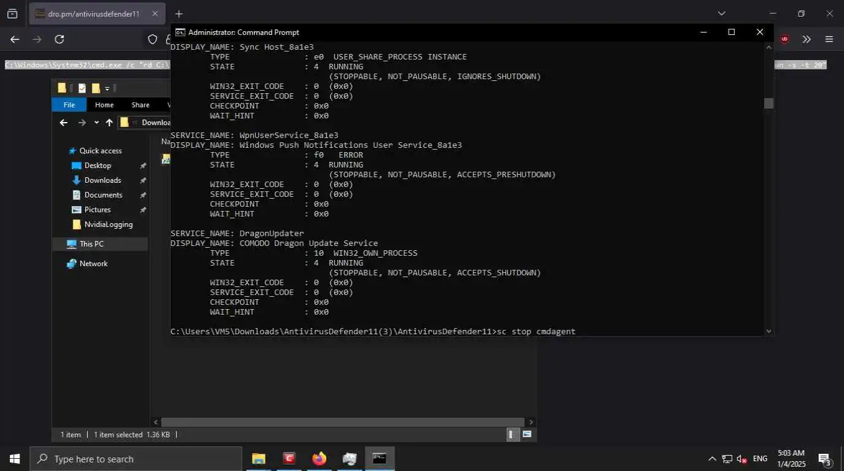The height and width of the screenshot is (471, 844).
Task: Open Desktop in navigation pane
Action: pyautogui.click(x=98, y=166)
